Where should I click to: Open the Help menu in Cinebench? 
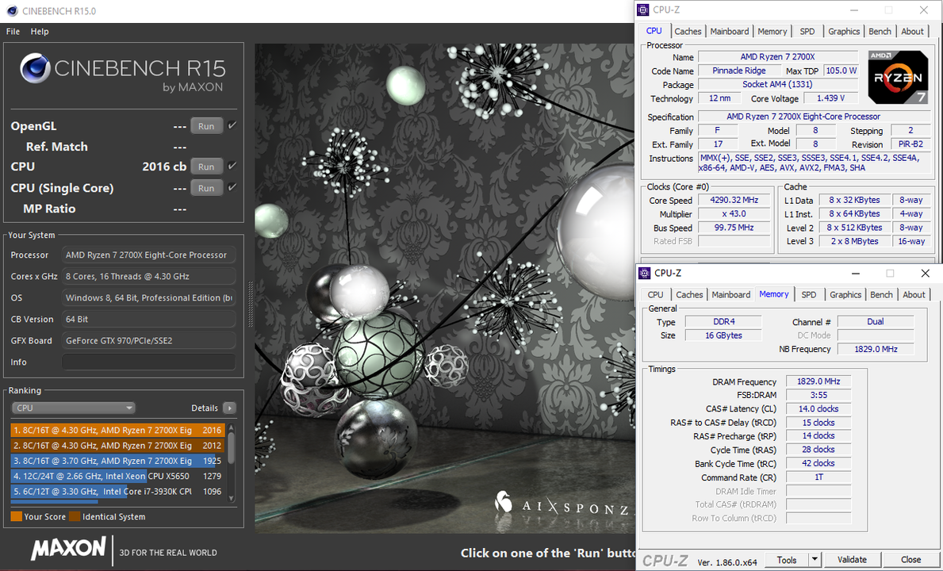[x=40, y=31]
